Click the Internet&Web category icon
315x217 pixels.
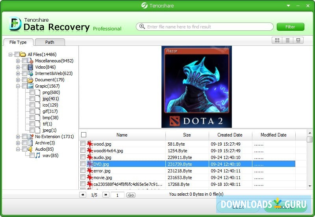30,73
